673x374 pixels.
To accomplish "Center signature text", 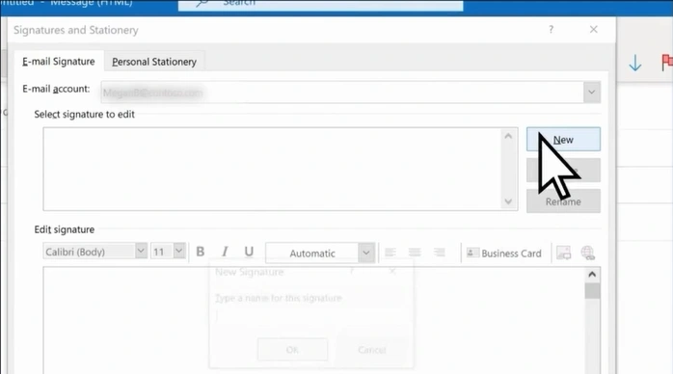I will point(415,253).
